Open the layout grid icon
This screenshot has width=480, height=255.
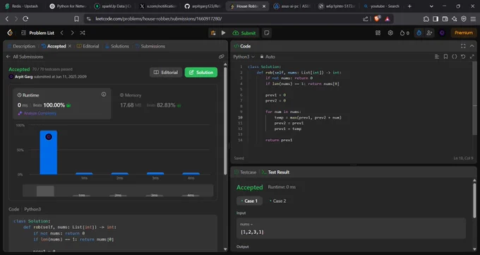click(x=378, y=32)
